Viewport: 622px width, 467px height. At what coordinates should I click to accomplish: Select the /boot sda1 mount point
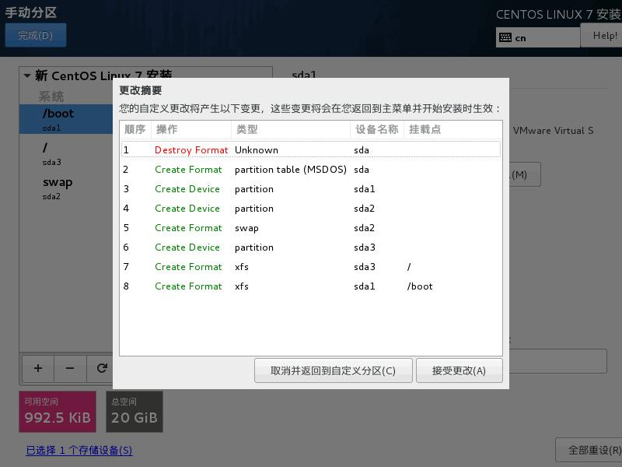66,119
